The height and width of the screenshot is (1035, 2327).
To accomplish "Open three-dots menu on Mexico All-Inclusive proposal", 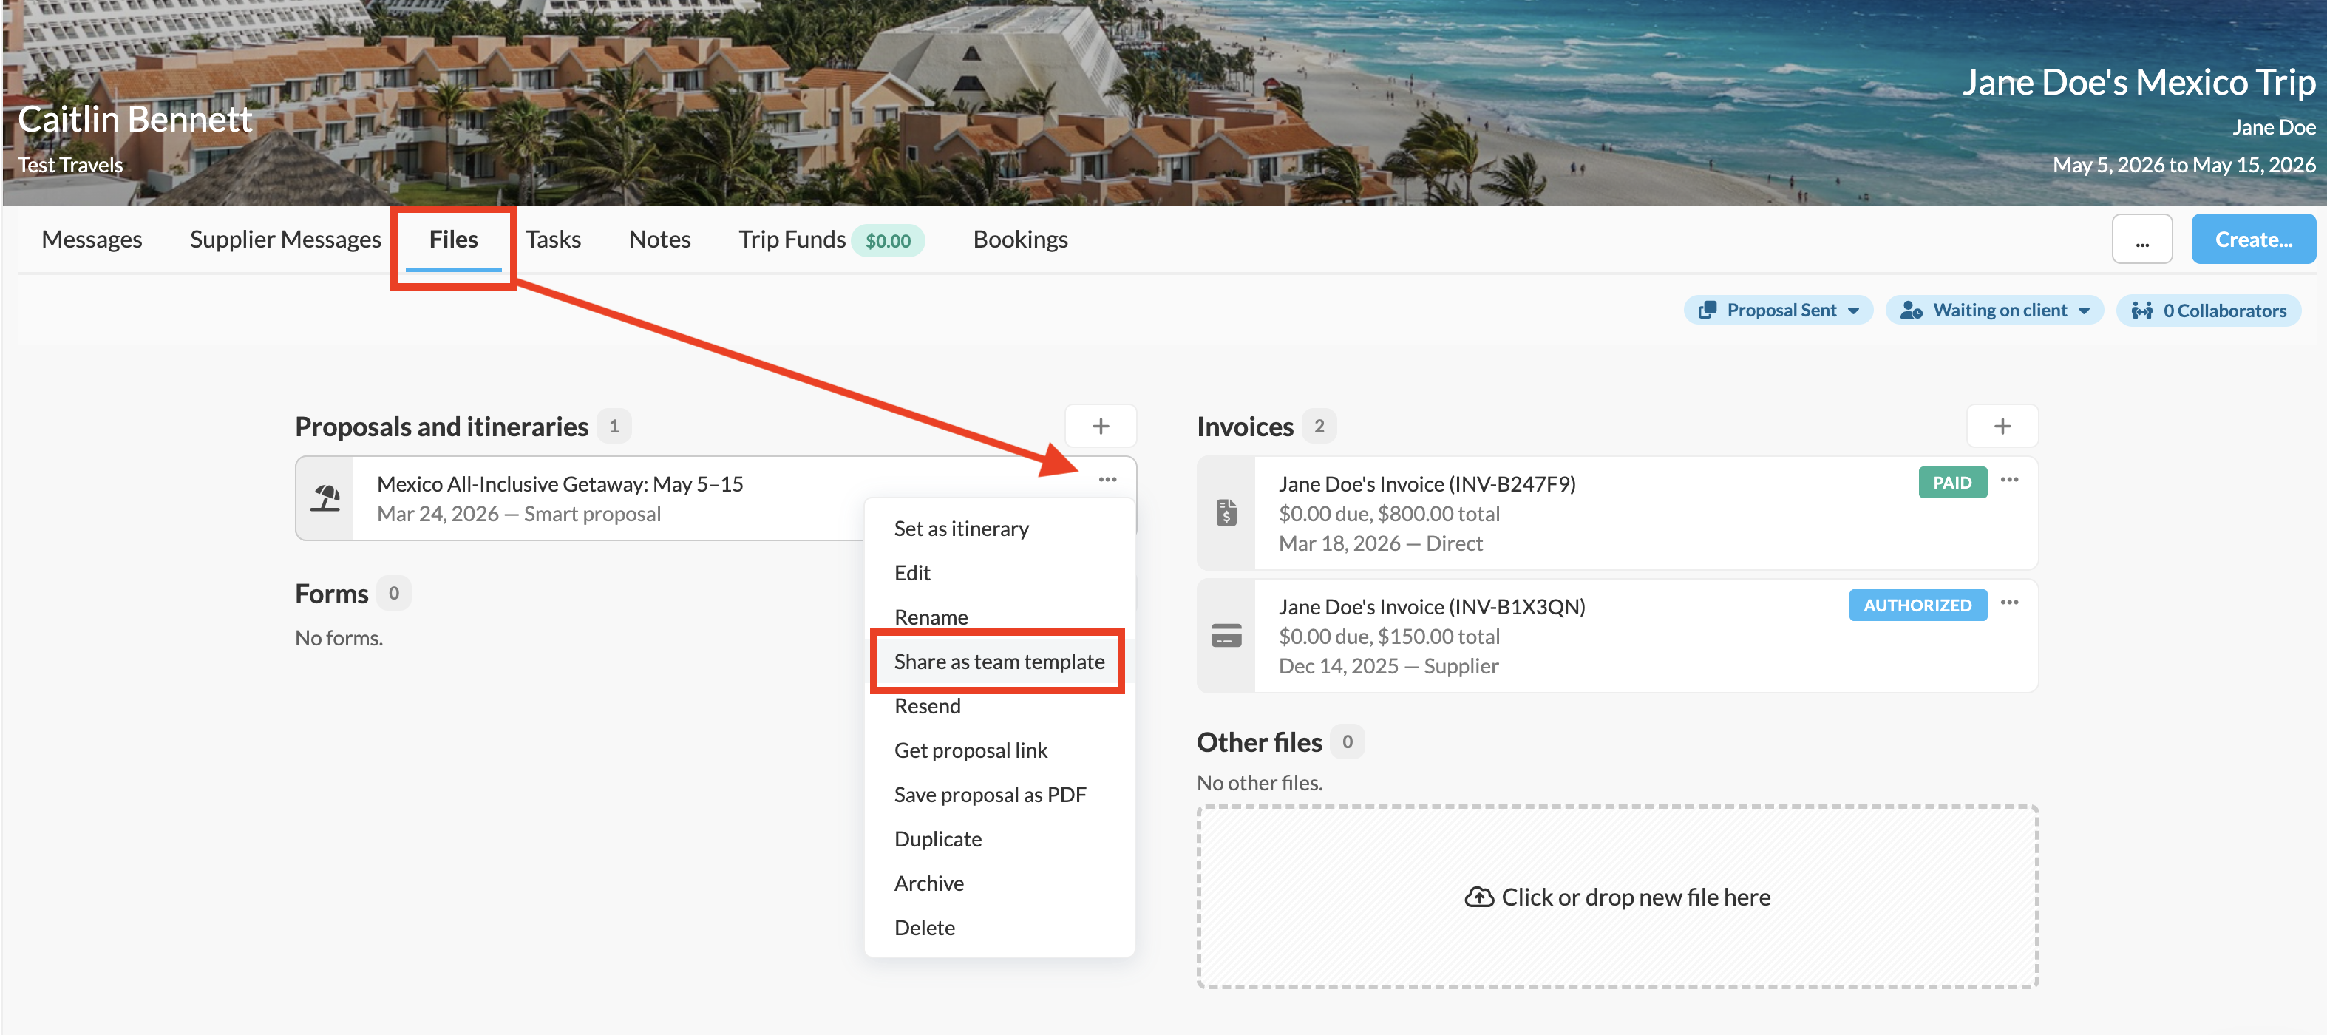I will (x=1107, y=480).
